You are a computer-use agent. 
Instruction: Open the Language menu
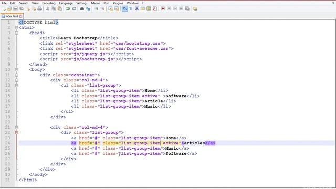66,3
